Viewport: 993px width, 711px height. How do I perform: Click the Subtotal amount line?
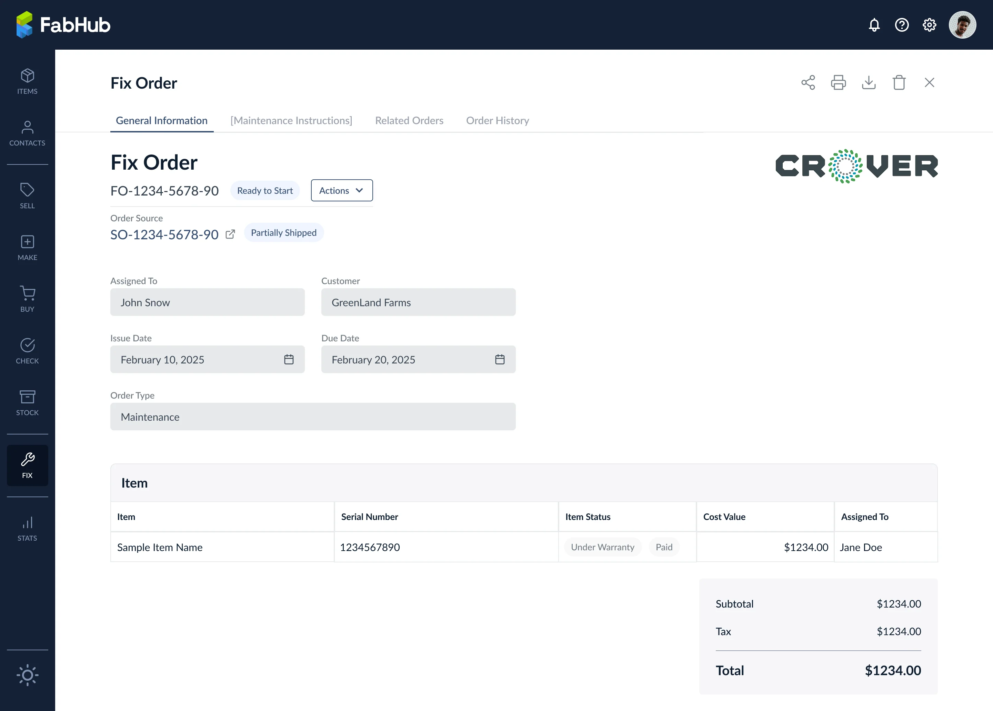click(818, 604)
